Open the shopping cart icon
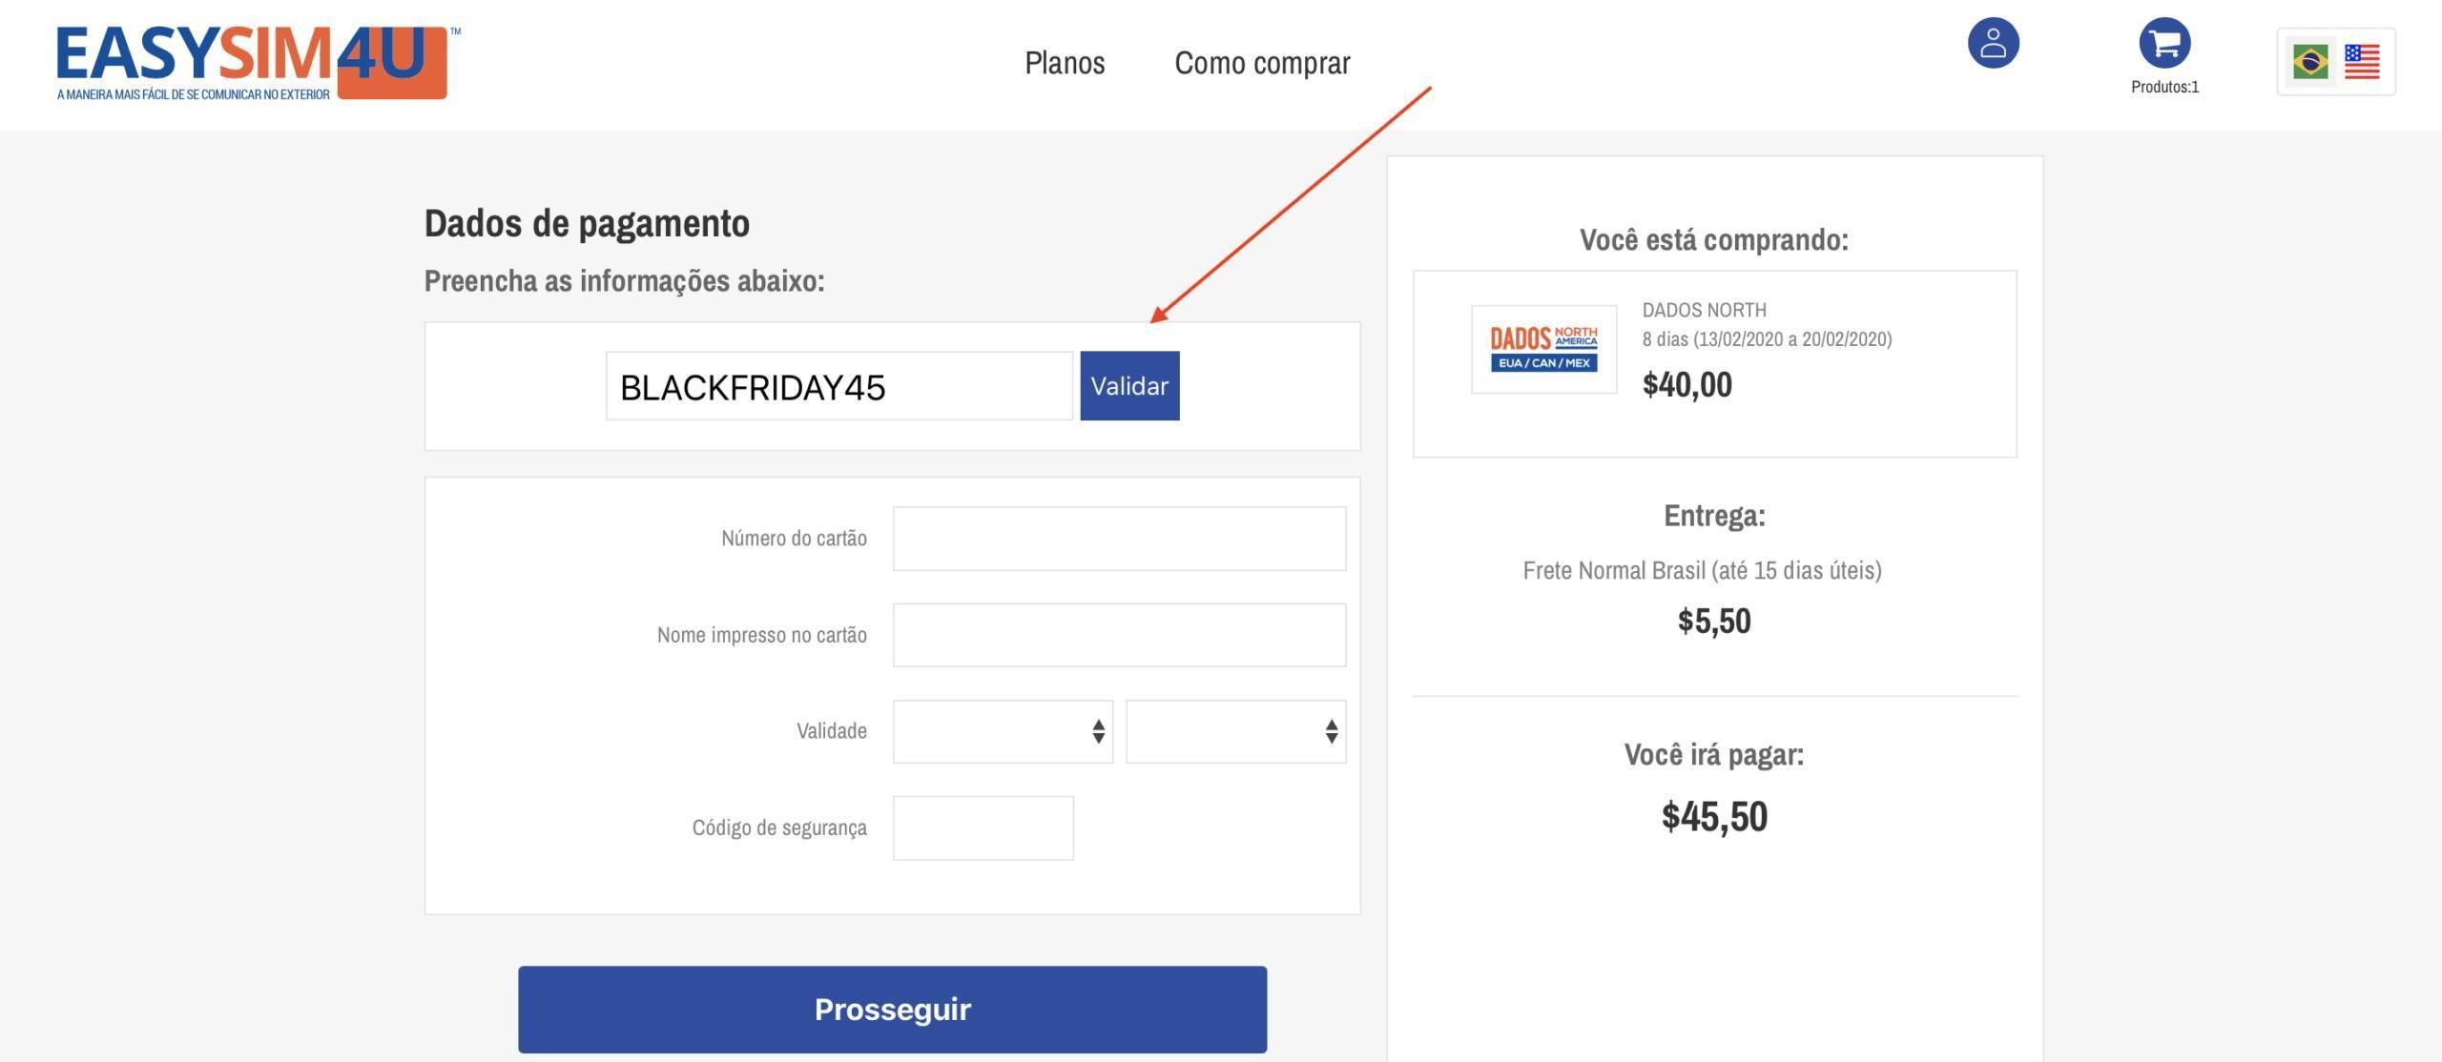Screen dimensions: 2442x1062 click(x=2164, y=43)
